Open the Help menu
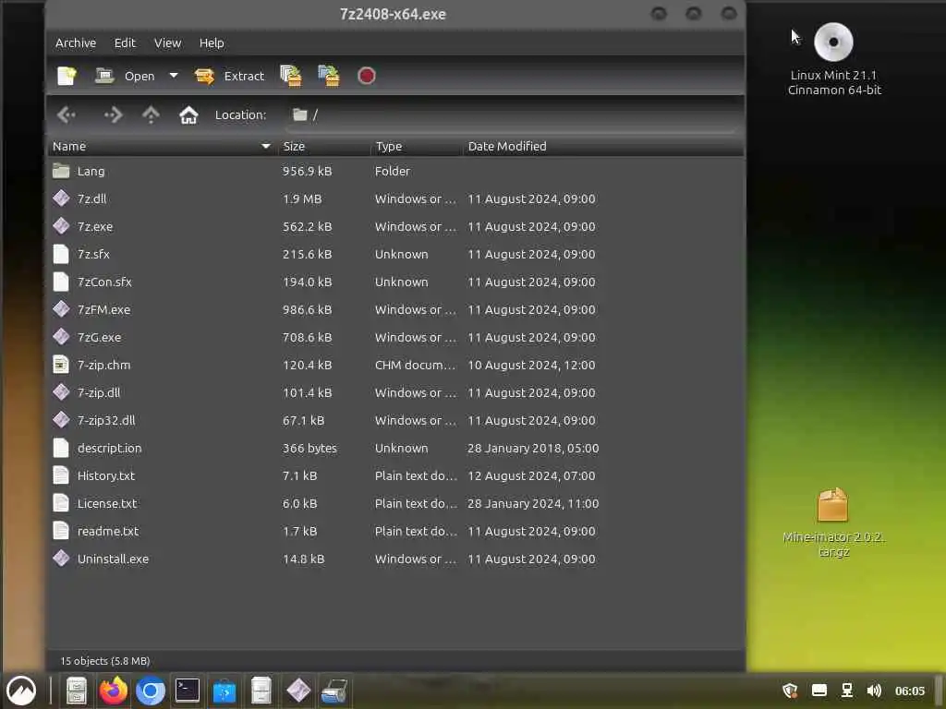The width and height of the screenshot is (946, 709). (212, 42)
